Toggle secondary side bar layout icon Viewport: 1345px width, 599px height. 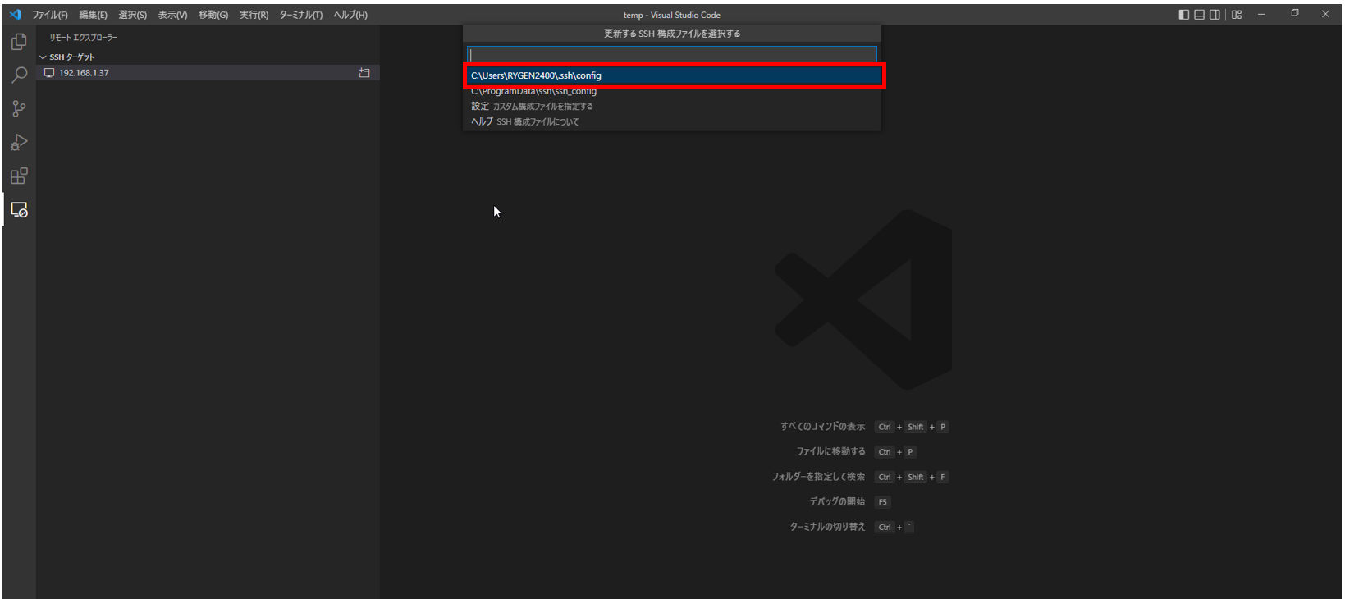tap(1215, 15)
